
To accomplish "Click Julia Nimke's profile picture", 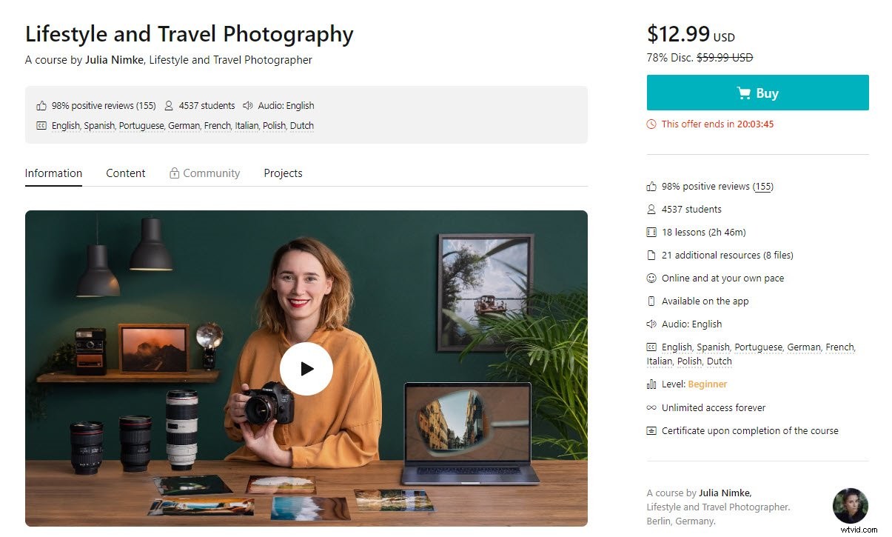I will coord(851,506).
